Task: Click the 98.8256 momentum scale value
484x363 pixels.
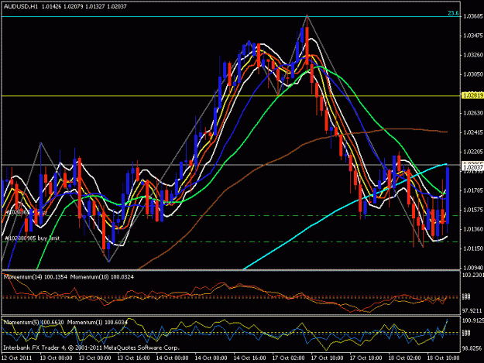Action: pyautogui.click(x=472, y=348)
